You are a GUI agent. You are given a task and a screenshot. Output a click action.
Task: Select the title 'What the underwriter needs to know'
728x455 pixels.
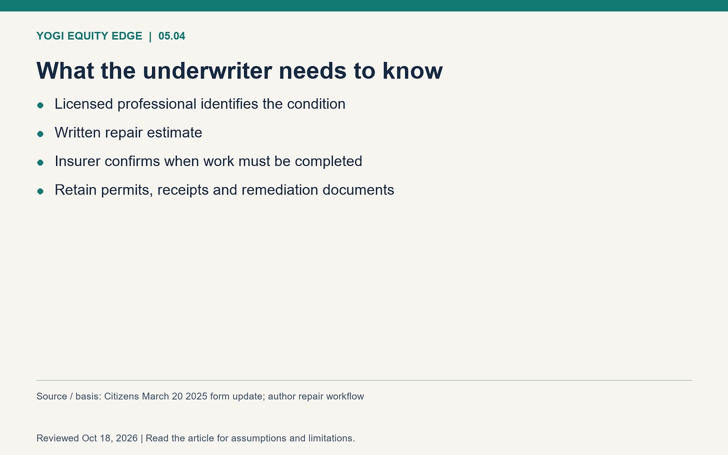[239, 70]
